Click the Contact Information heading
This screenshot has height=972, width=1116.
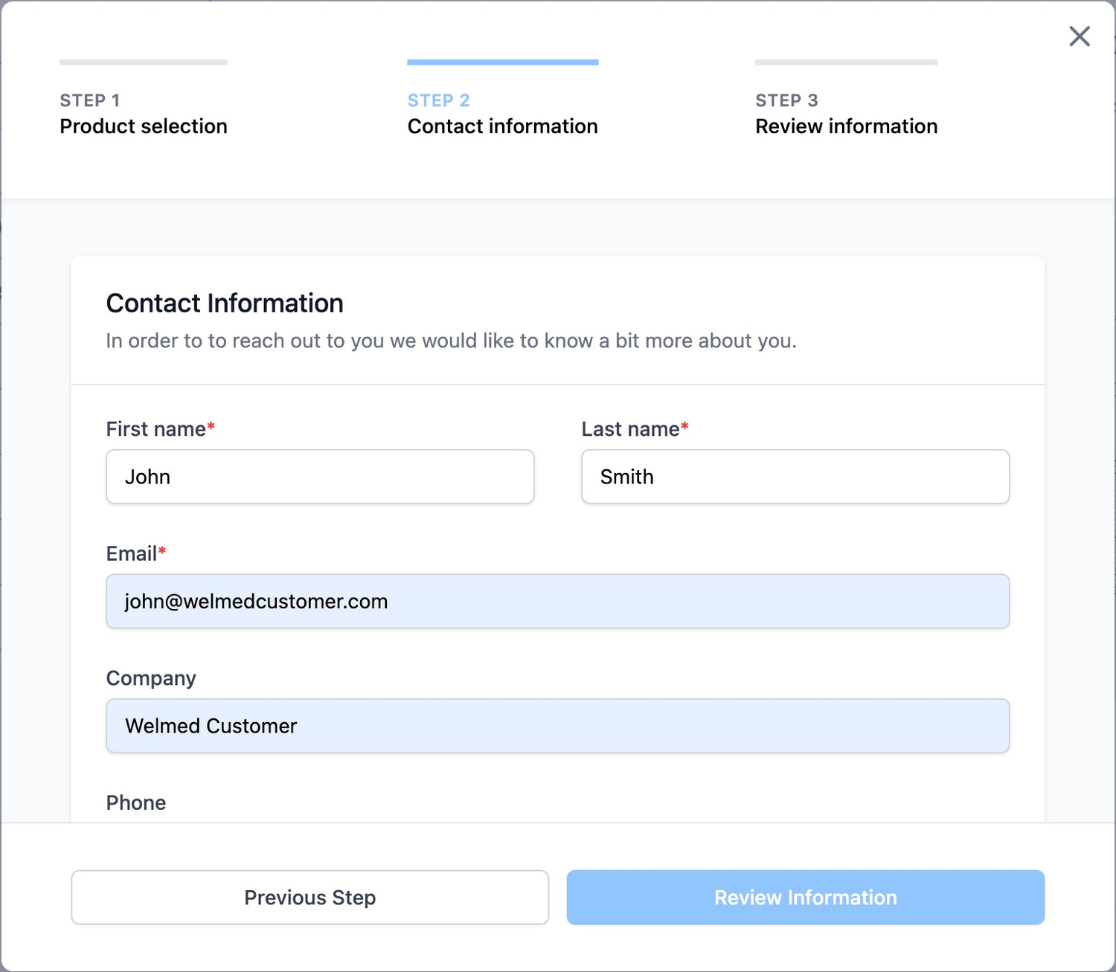point(225,303)
